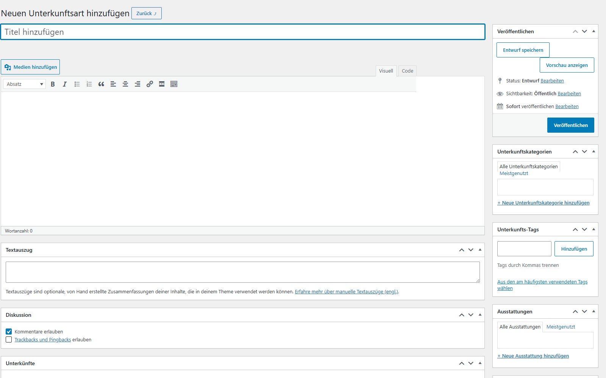Click into the Textauszug textarea
This screenshot has height=378, width=606.
point(243,272)
